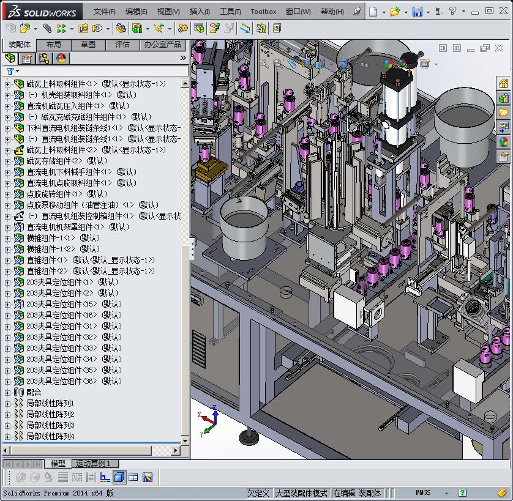
Task: Click the Instant3D ruler arrow icon
Action: point(245,29)
